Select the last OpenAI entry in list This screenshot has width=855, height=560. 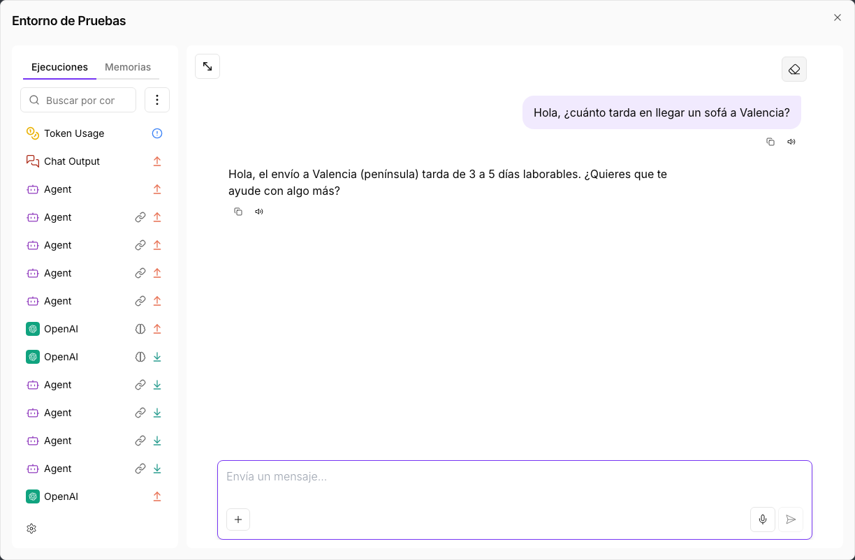pyautogui.click(x=95, y=496)
